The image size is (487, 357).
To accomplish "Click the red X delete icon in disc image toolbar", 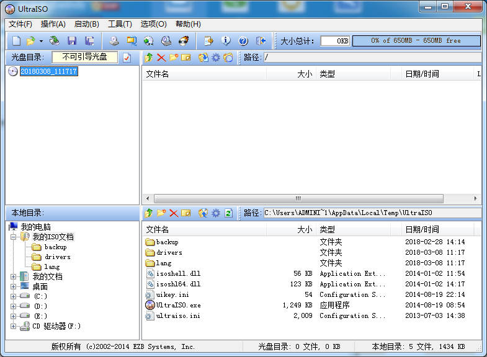I will click(x=161, y=58).
